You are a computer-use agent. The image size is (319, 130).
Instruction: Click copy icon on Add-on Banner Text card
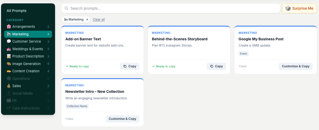tap(125, 66)
